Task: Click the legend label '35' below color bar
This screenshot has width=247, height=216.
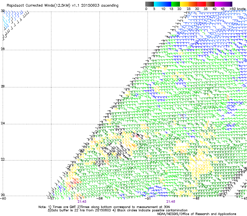Action: point(205,9)
